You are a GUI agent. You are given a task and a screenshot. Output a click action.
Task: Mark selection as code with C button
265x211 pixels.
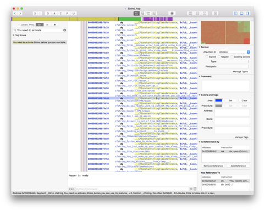(60, 13)
